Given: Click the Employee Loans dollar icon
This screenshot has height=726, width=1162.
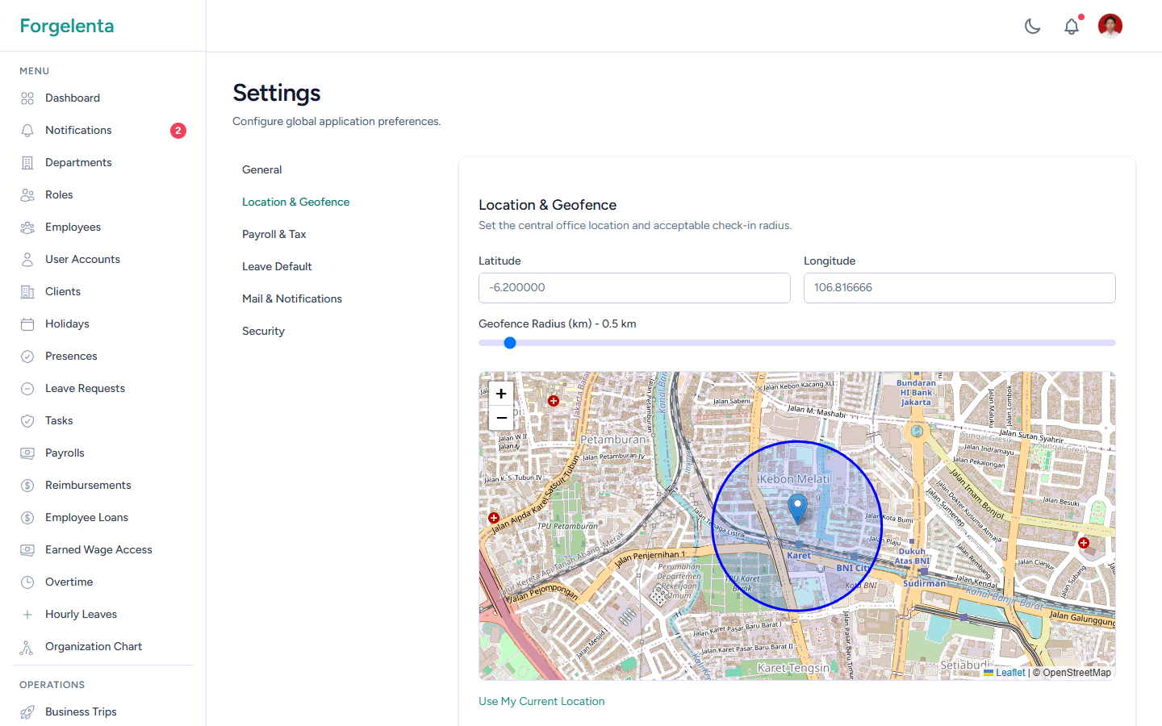Looking at the screenshot, I should [x=27, y=518].
